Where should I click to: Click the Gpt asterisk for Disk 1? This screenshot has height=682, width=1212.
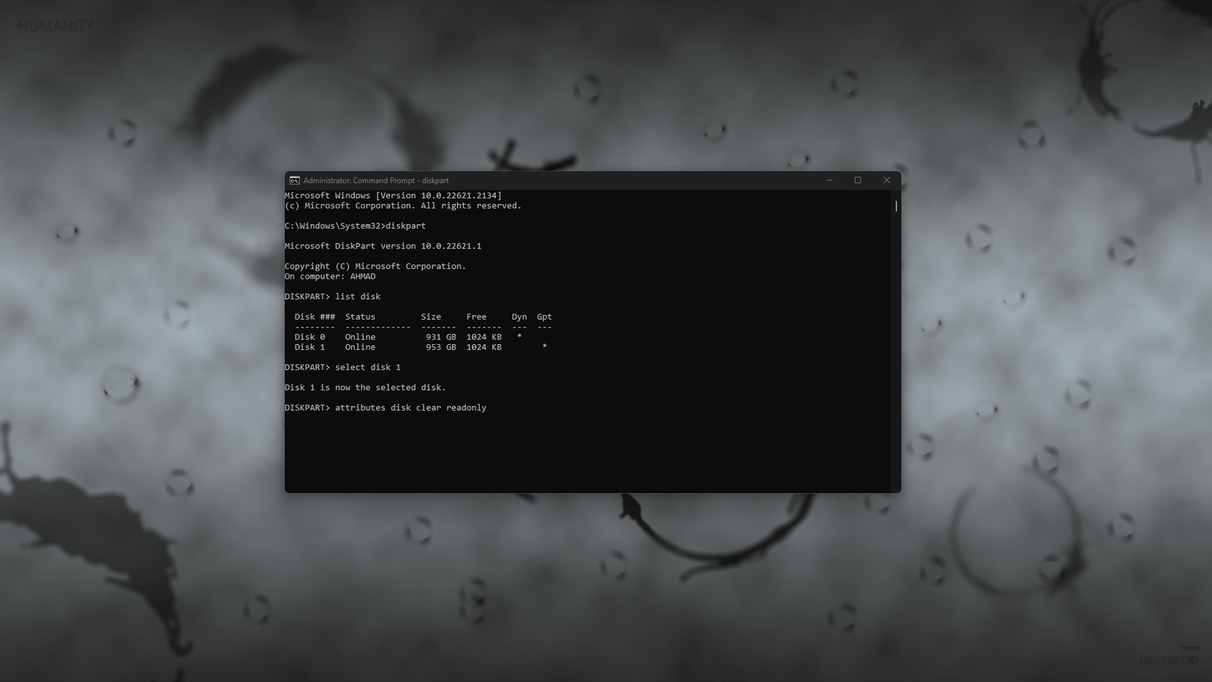[x=545, y=347]
